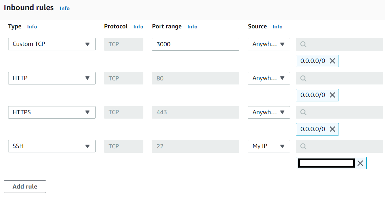Open the HTTP type dropdown

(52, 78)
